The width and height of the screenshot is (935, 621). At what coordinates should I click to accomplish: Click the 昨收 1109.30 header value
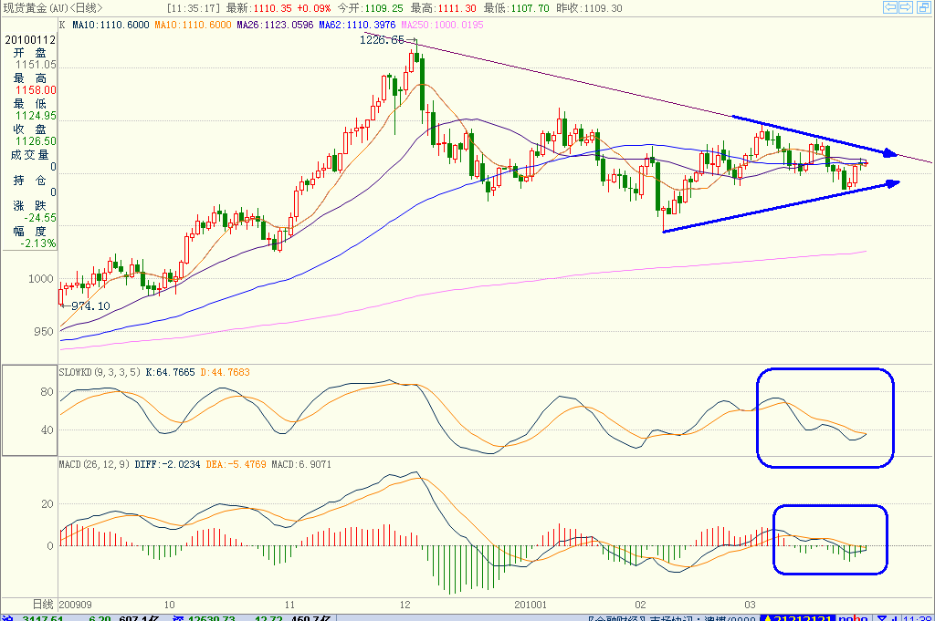[589, 8]
